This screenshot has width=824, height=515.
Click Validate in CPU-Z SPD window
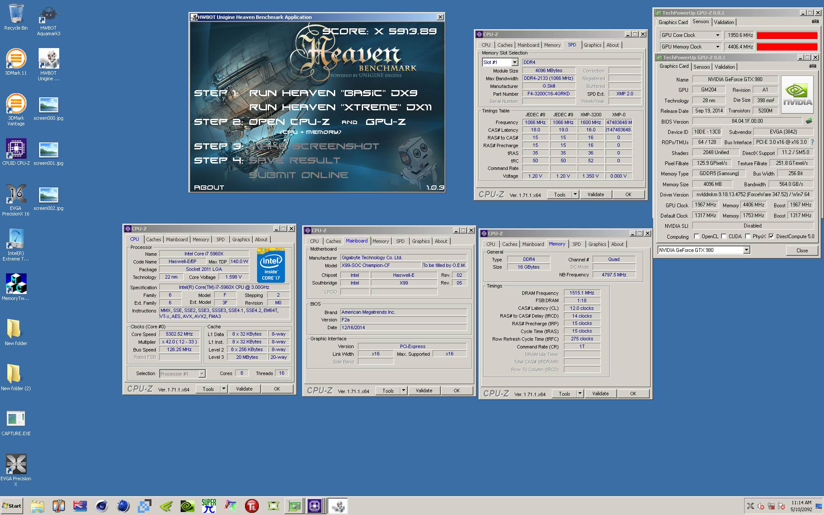596,194
